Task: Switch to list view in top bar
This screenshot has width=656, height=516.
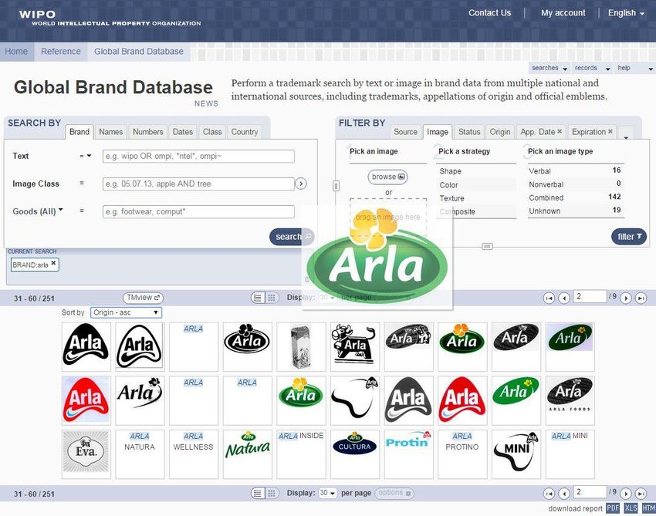Action: pos(258,298)
